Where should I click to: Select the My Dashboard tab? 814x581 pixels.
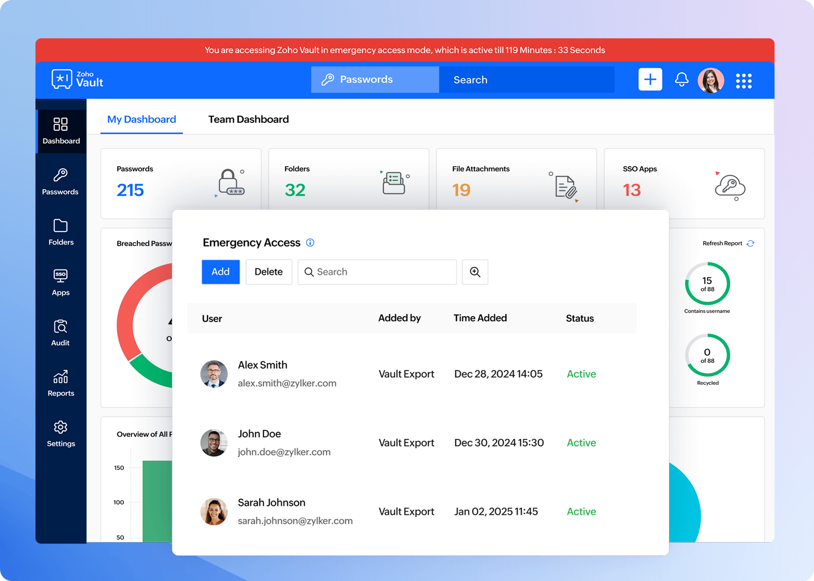tap(141, 119)
